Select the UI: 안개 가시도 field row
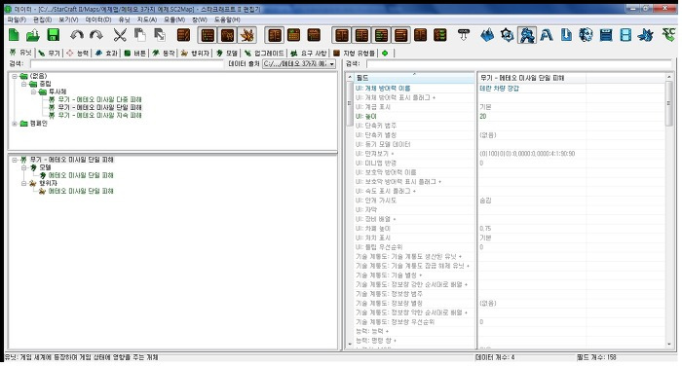Viewport: 682px width, 366px height. pyautogui.click(x=414, y=201)
